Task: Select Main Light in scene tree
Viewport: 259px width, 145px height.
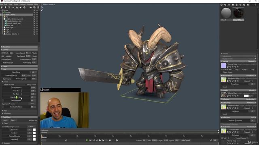Action: coord(9,27)
